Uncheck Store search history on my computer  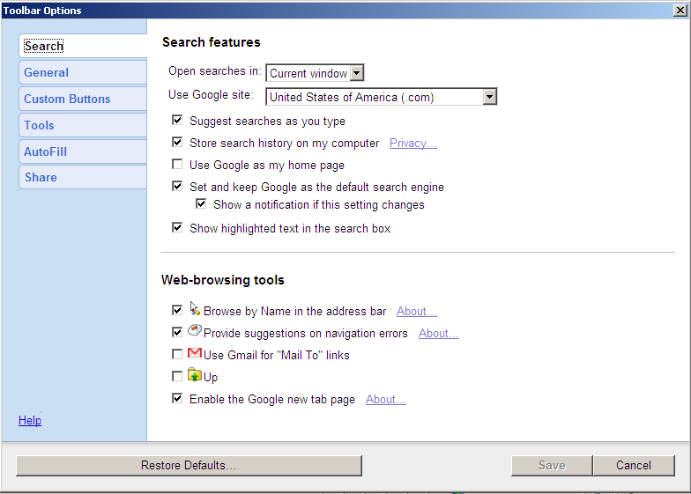point(177,142)
